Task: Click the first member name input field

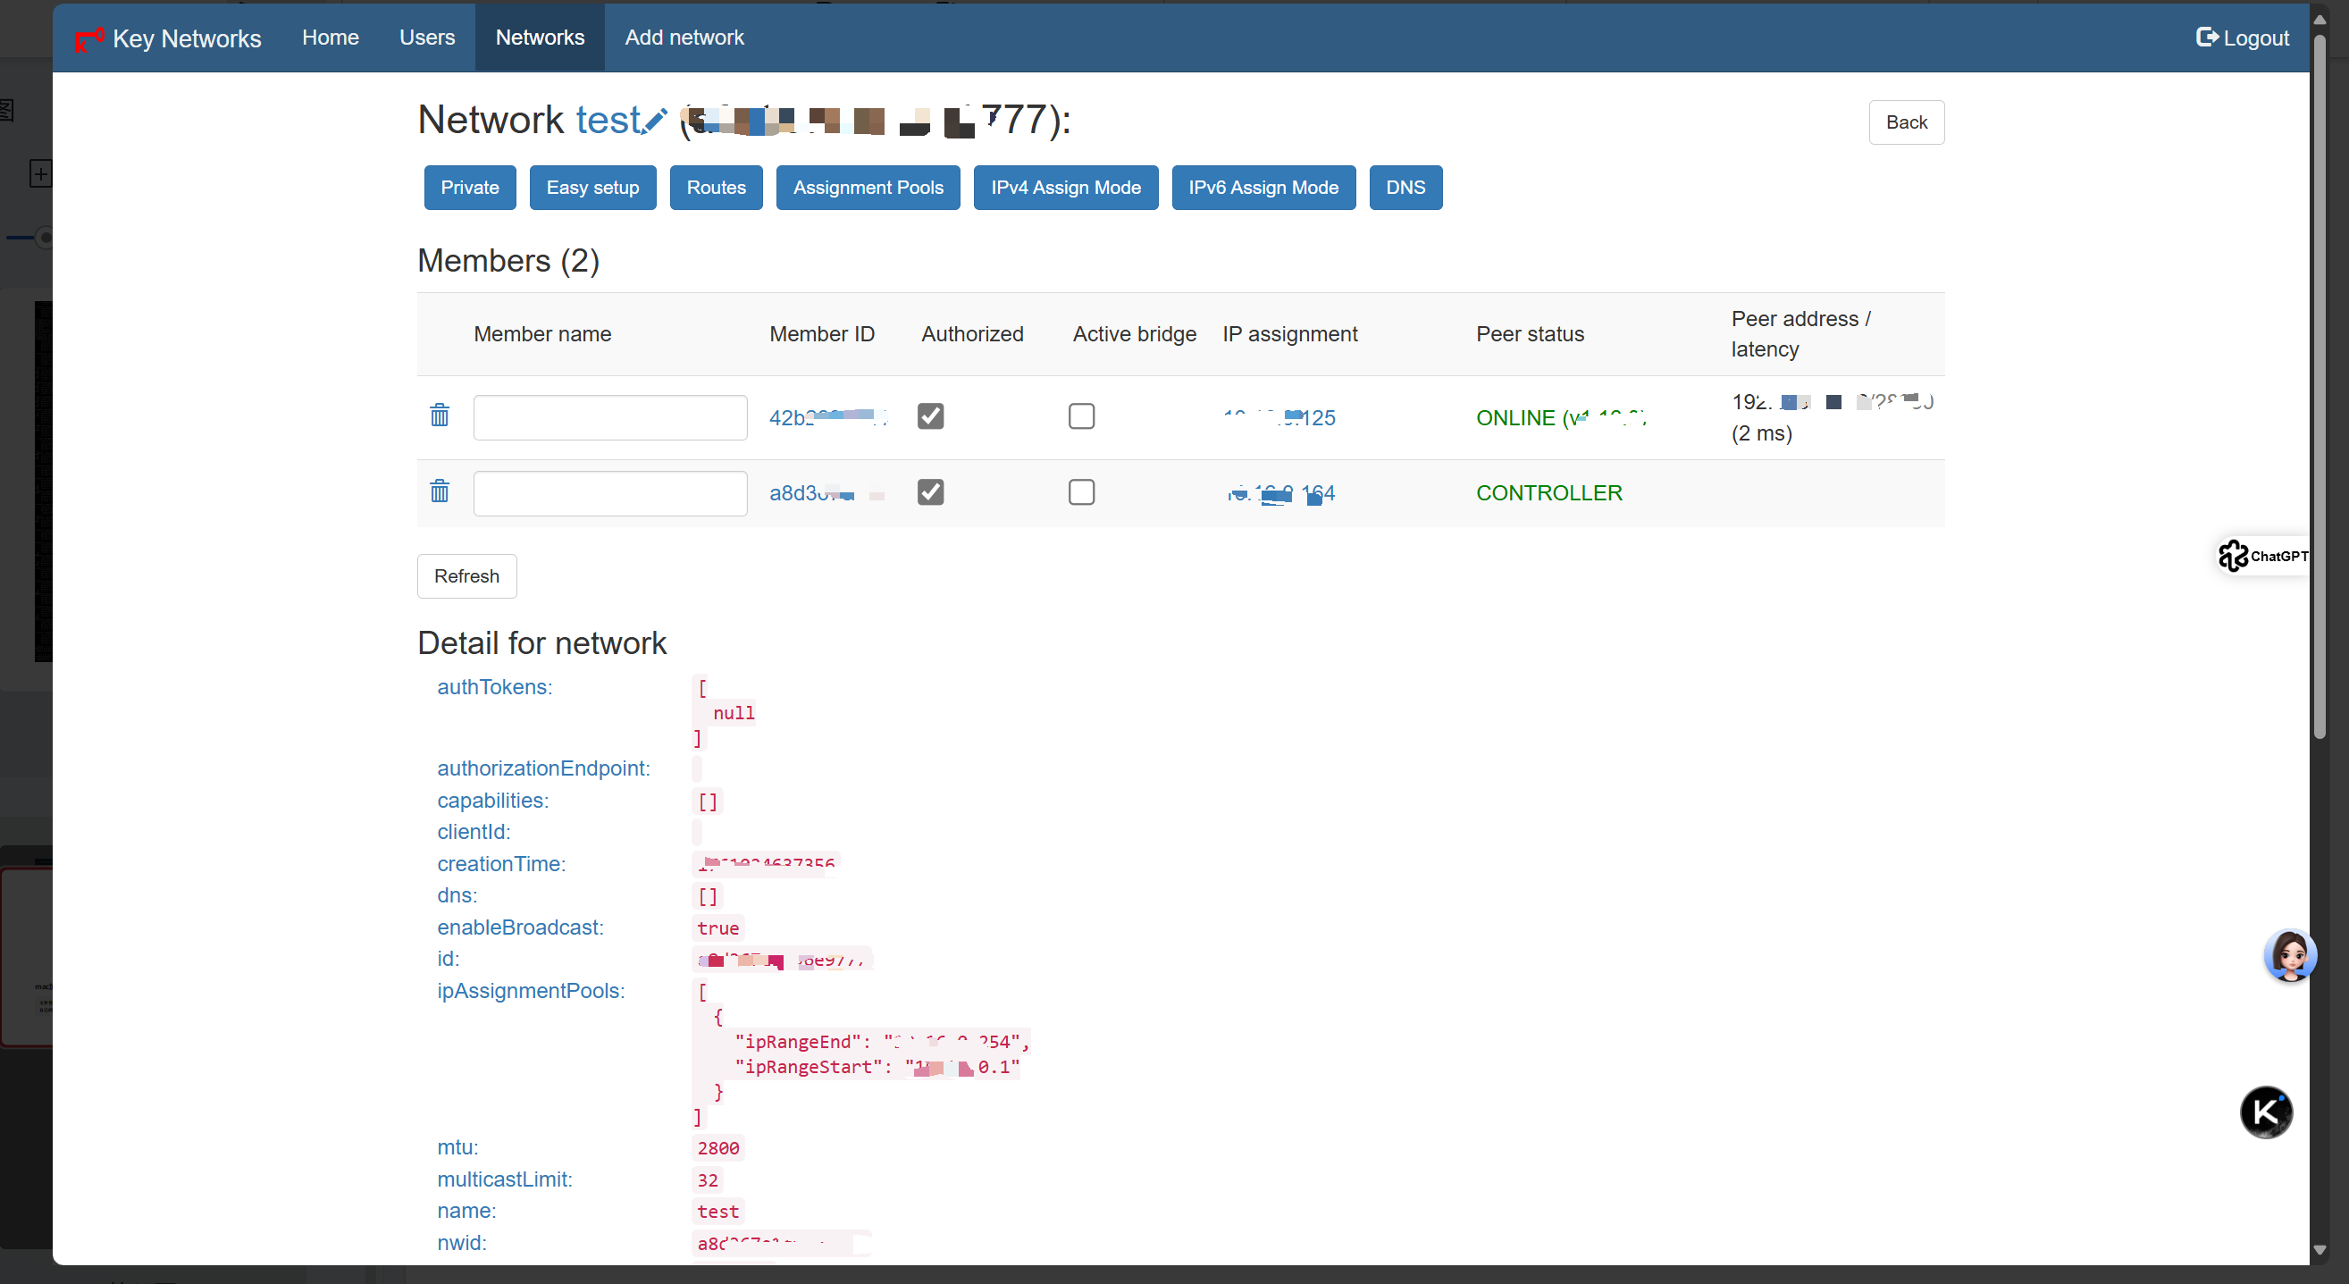Action: 610,417
